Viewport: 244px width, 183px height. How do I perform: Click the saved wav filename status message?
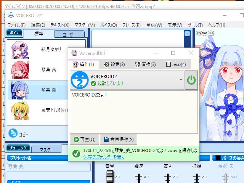click(x=141, y=151)
